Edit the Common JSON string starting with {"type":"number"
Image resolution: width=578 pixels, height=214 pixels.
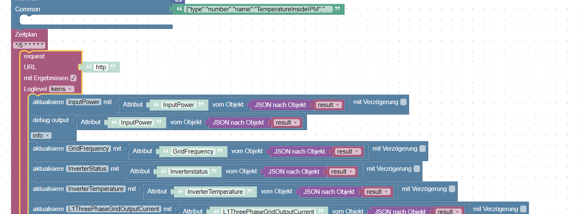(x=259, y=9)
